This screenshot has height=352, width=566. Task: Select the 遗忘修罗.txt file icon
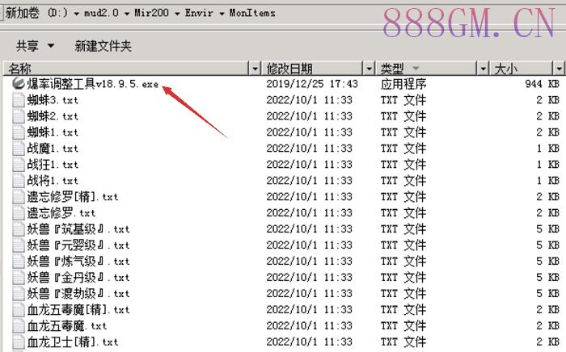pos(19,213)
